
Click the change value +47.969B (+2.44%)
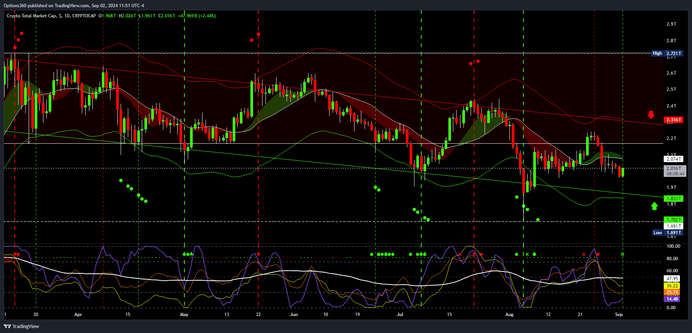coord(197,16)
